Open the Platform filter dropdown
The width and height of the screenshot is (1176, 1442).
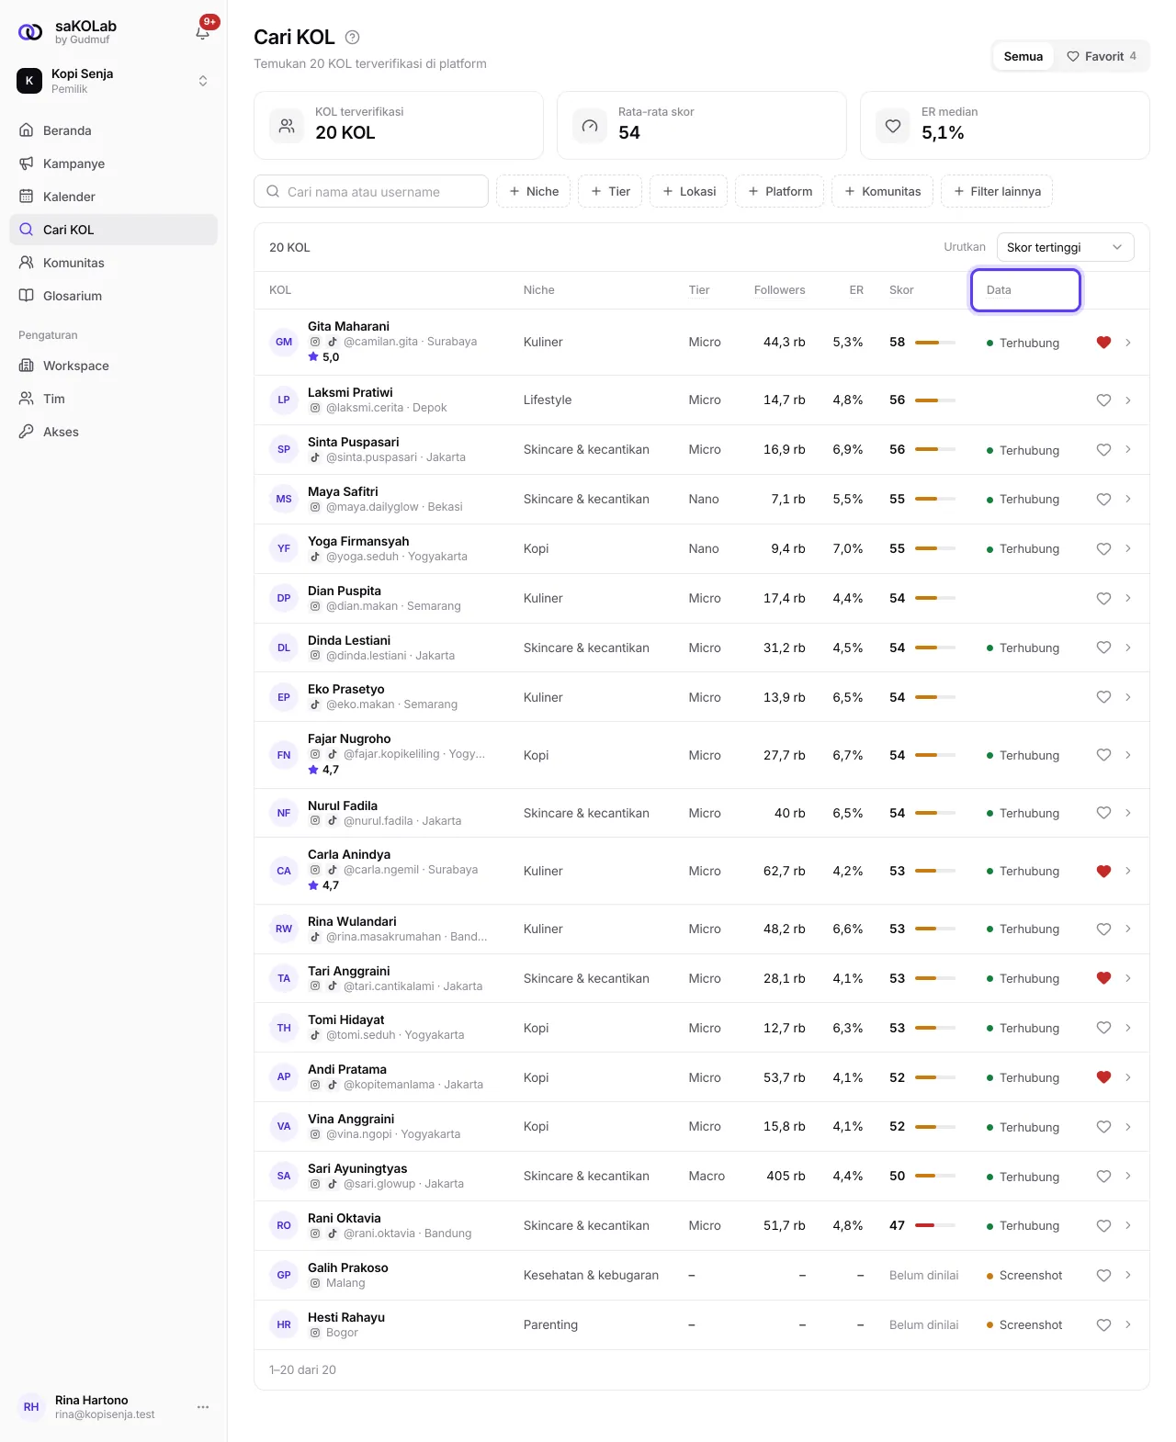(x=780, y=191)
